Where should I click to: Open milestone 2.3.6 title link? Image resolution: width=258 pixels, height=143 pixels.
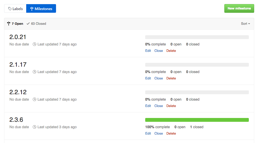pos(16,120)
